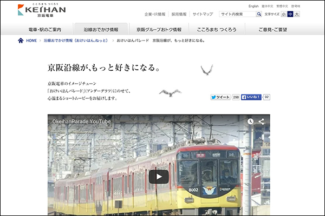The image size is (325, 216).
Task: Click the Watch Later clock icon
Action: (x=250, y=122)
